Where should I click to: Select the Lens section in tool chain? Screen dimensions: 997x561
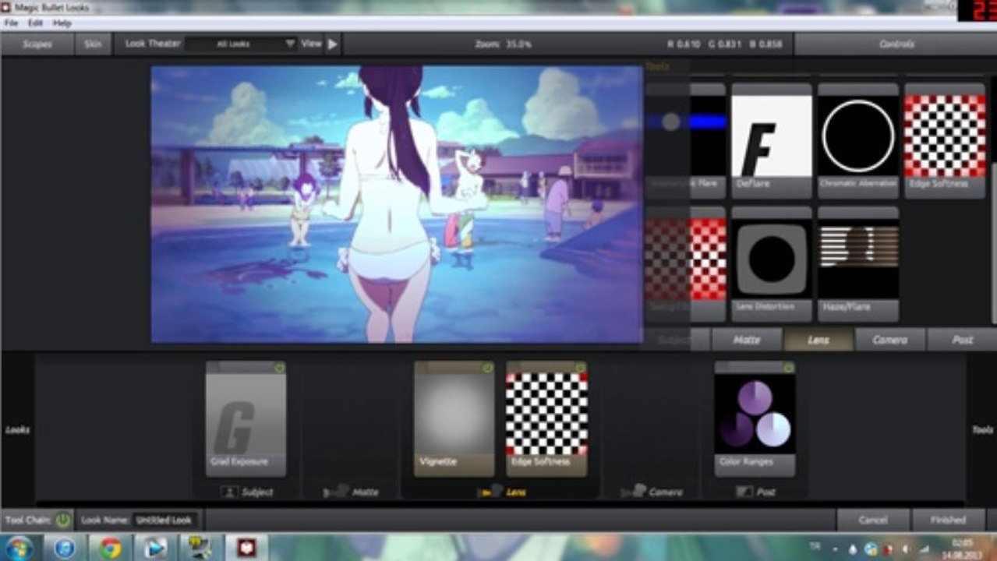pos(500,492)
